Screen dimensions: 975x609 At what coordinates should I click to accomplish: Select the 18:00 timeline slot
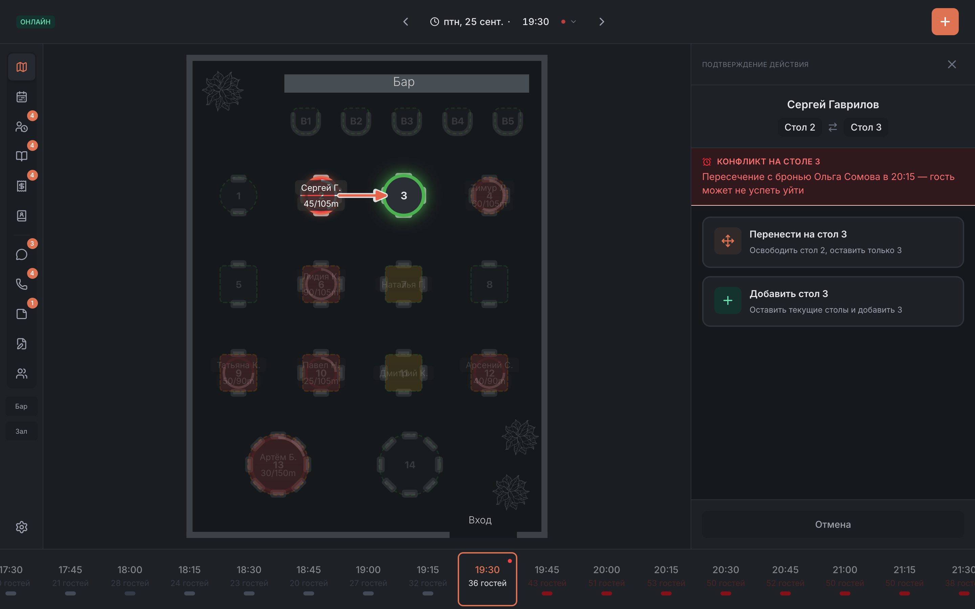(130, 579)
